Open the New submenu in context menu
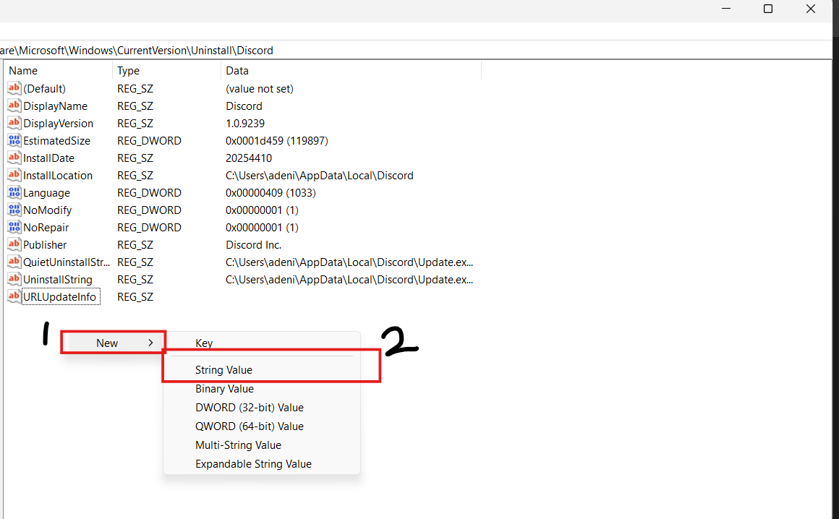 (x=113, y=343)
